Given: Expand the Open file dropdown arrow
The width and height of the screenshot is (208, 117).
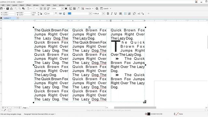Looking at the screenshot, I should [x=4, y=9].
